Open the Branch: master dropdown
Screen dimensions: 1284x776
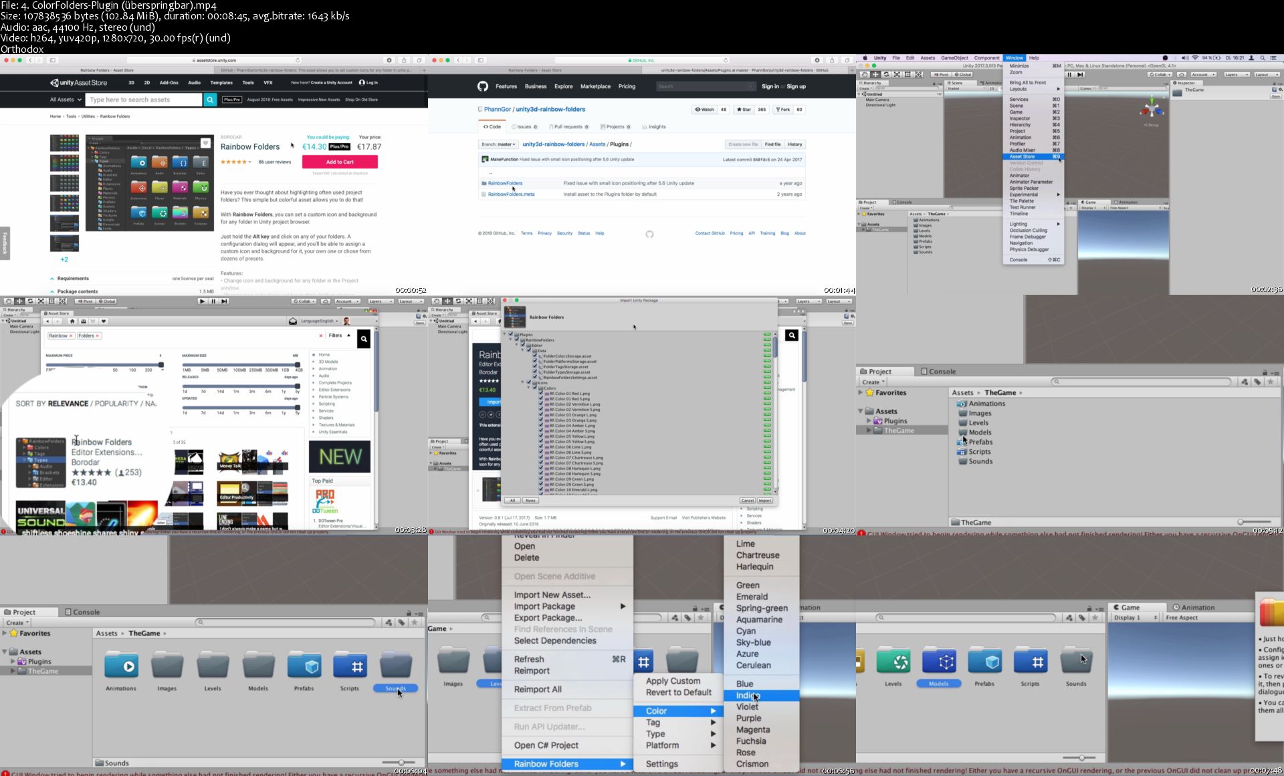tap(499, 144)
